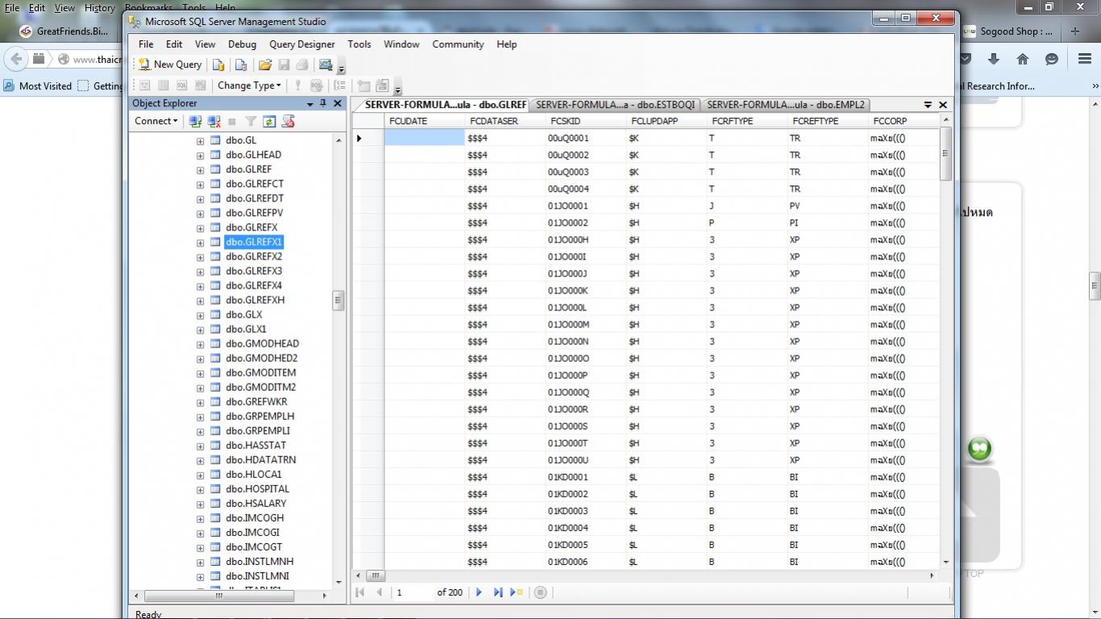The height and width of the screenshot is (619, 1101).
Task: Click the Analysis Services query icon
Action: pyautogui.click(x=240, y=64)
